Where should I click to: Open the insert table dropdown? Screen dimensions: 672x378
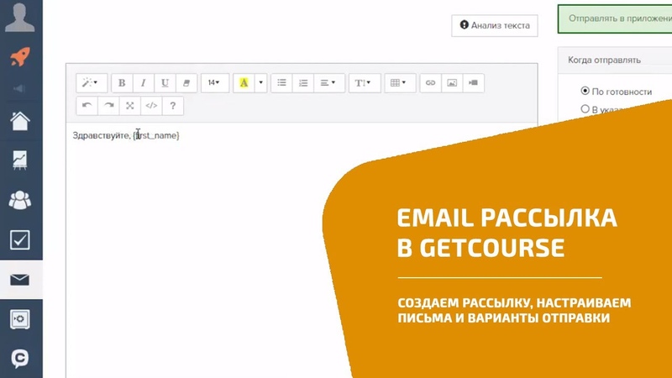coord(400,82)
